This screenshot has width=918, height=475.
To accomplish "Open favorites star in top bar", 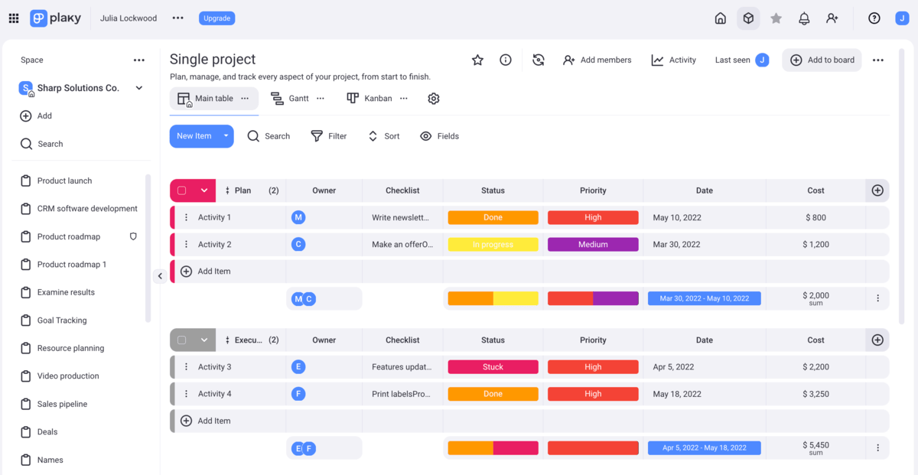I will pyautogui.click(x=776, y=18).
